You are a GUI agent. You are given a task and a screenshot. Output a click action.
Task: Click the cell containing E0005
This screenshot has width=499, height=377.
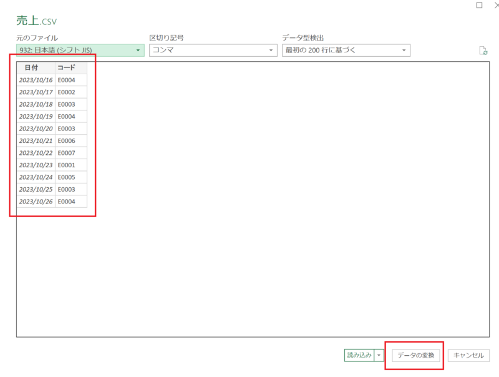70,177
